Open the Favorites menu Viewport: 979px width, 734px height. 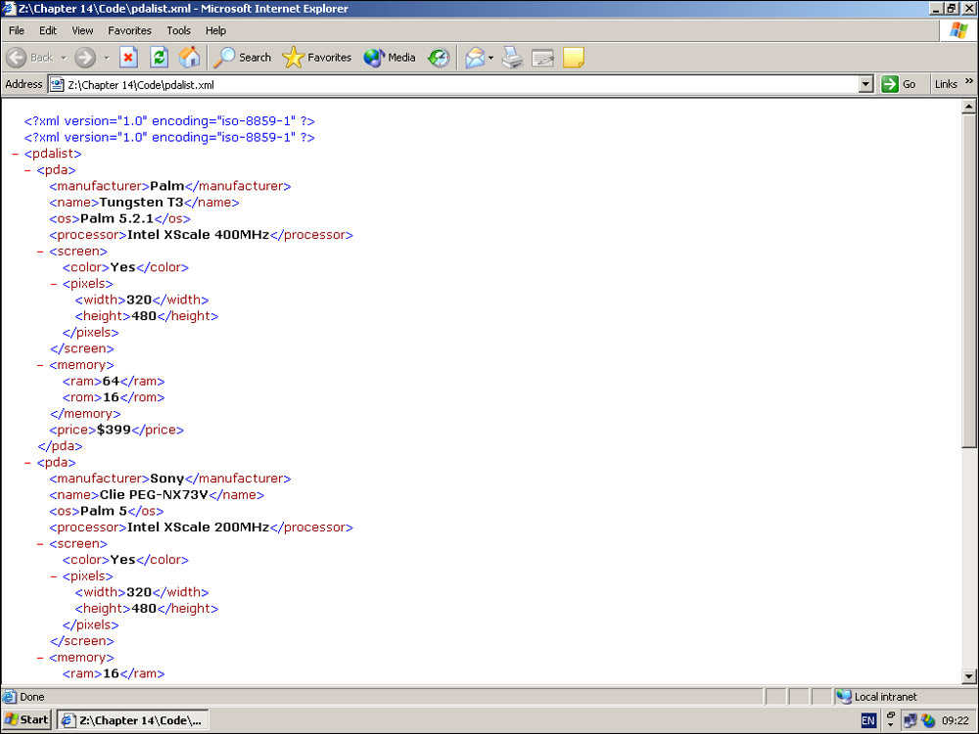(129, 30)
